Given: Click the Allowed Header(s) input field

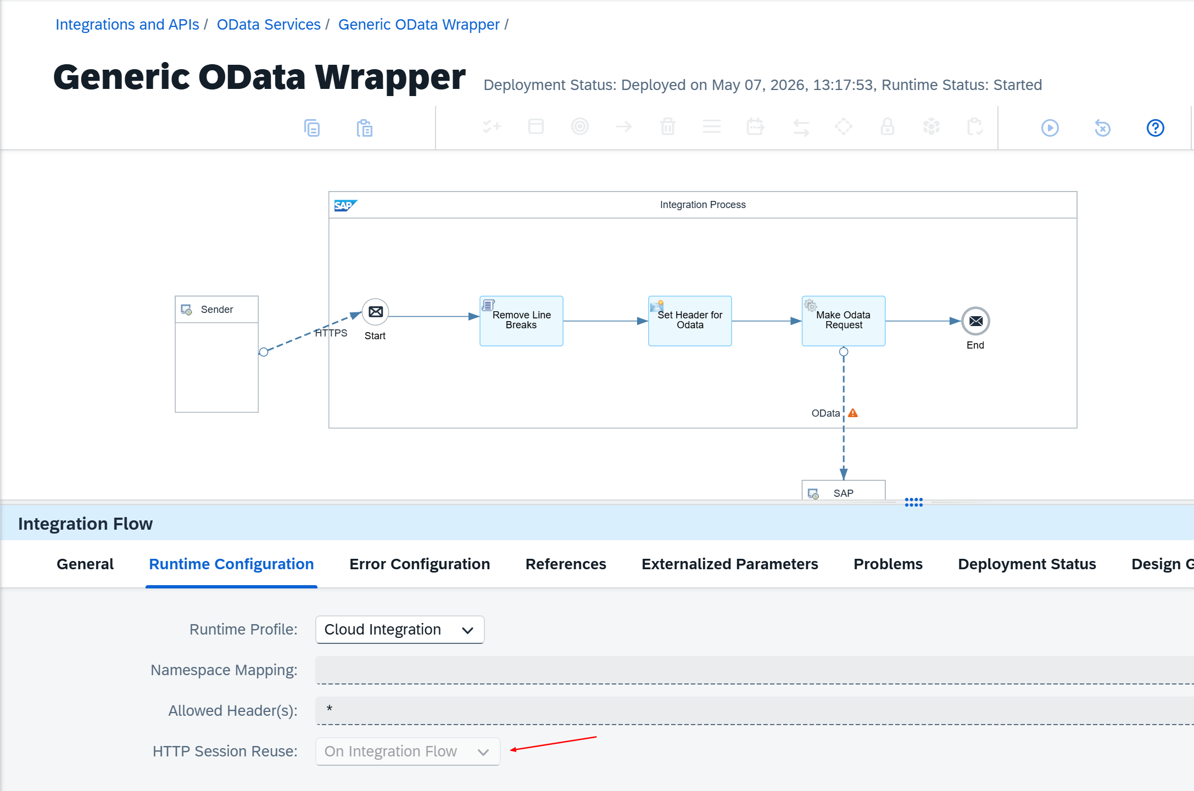Looking at the screenshot, I should coord(755,711).
